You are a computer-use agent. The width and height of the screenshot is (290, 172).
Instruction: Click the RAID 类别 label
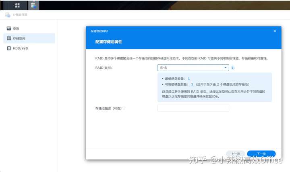(104, 68)
